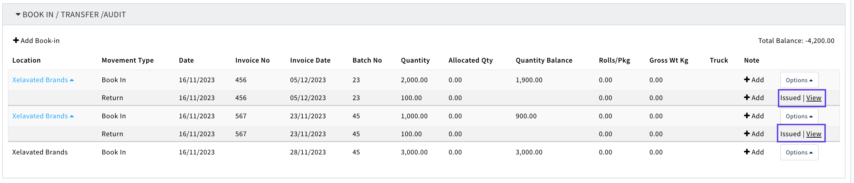Collapse the BOOK IN / TRANSFER /AUDIT section
This screenshot has width=854, height=183.
click(18, 15)
